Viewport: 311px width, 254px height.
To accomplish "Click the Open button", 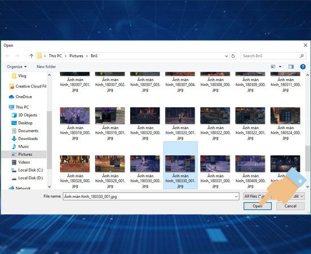I will (257, 206).
